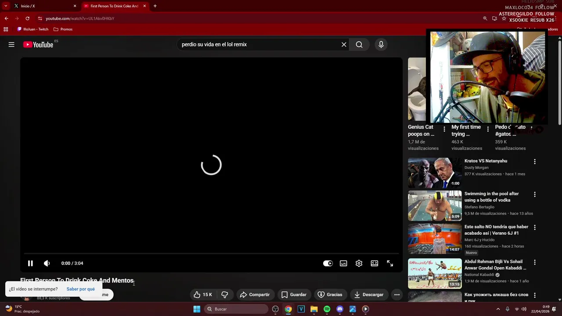Click the Dusty Morgan channel name
562x316 pixels.
point(476,168)
